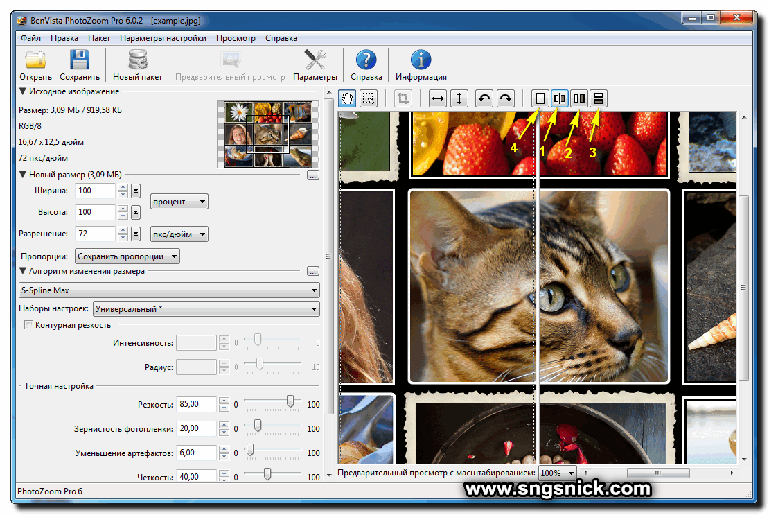Enable the vertical split comparison view

tap(560, 98)
